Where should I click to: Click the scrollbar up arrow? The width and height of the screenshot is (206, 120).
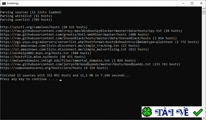[204, 8]
